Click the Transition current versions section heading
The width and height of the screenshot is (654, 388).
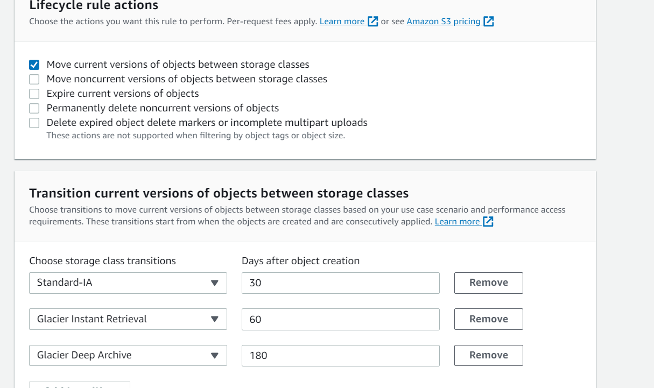click(x=219, y=193)
